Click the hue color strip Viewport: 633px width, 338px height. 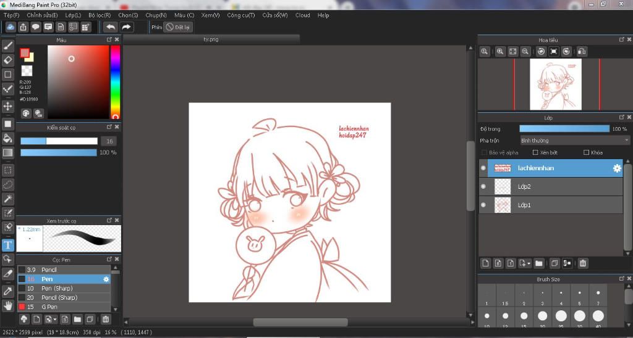[x=116, y=82]
